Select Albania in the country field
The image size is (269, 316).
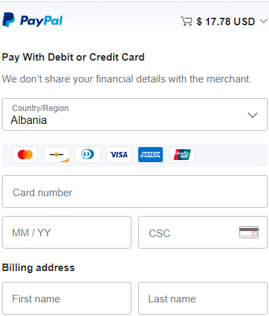[x=29, y=120]
